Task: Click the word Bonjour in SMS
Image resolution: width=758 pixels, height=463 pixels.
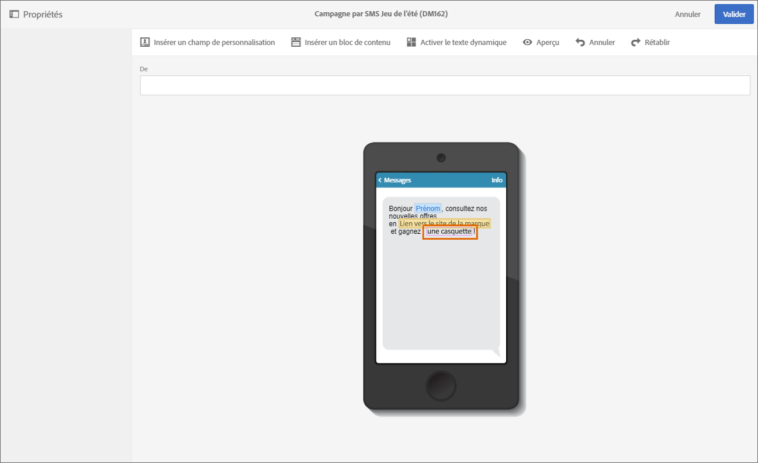Action: pyautogui.click(x=400, y=209)
